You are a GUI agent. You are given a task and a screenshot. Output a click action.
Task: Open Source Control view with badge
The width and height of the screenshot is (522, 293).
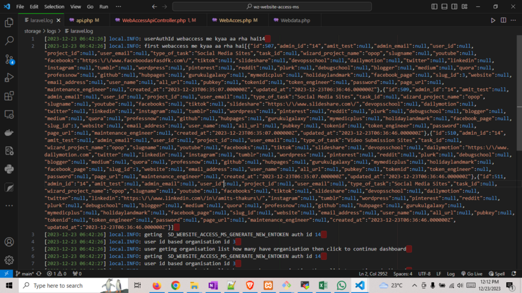[9, 59]
